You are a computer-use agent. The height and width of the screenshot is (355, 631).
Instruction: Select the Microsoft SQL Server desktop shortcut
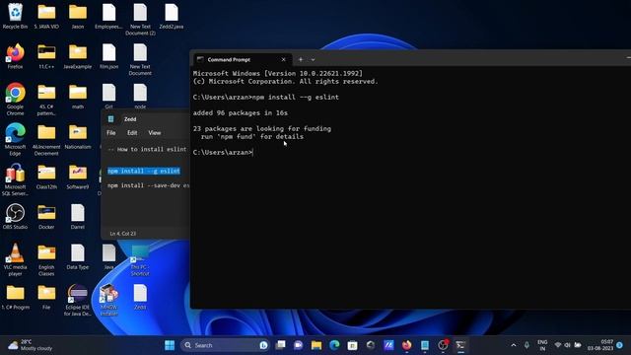pyautogui.click(x=16, y=179)
